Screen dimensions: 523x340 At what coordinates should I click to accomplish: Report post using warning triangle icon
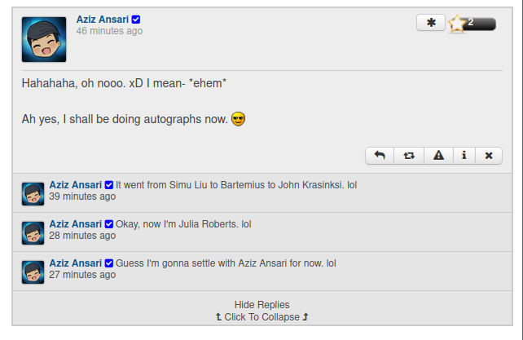438,156
